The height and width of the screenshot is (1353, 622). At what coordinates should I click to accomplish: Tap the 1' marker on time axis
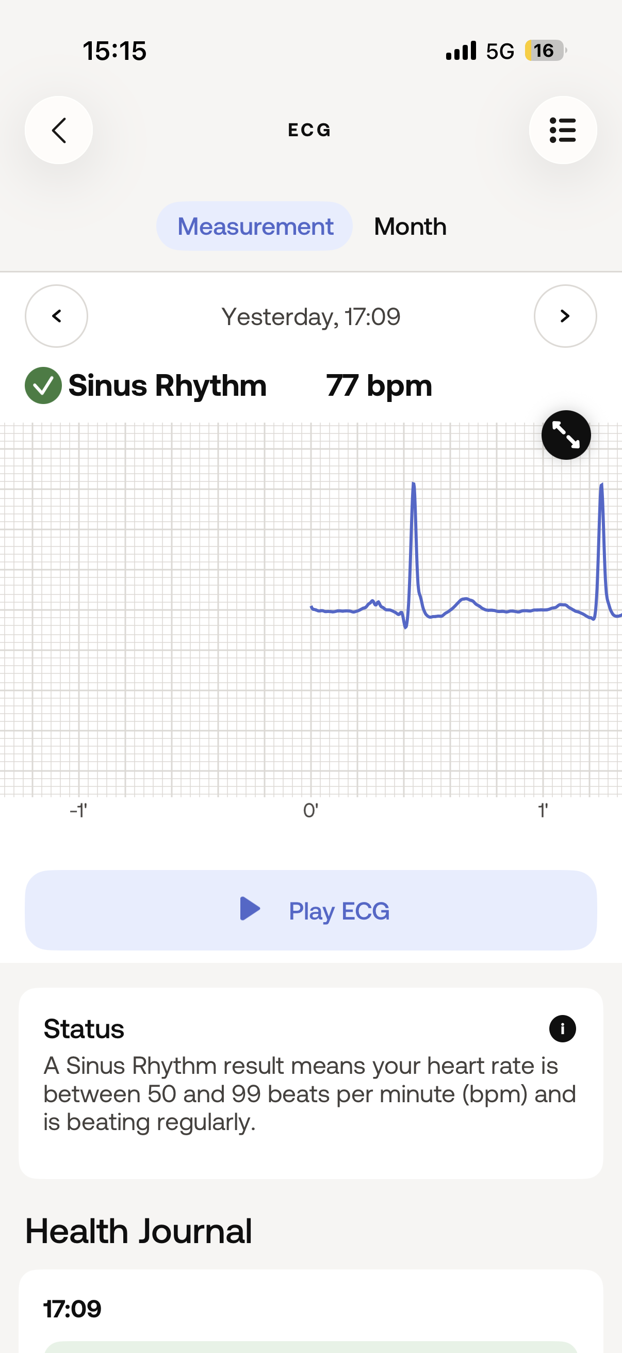(x=543, y=811)
